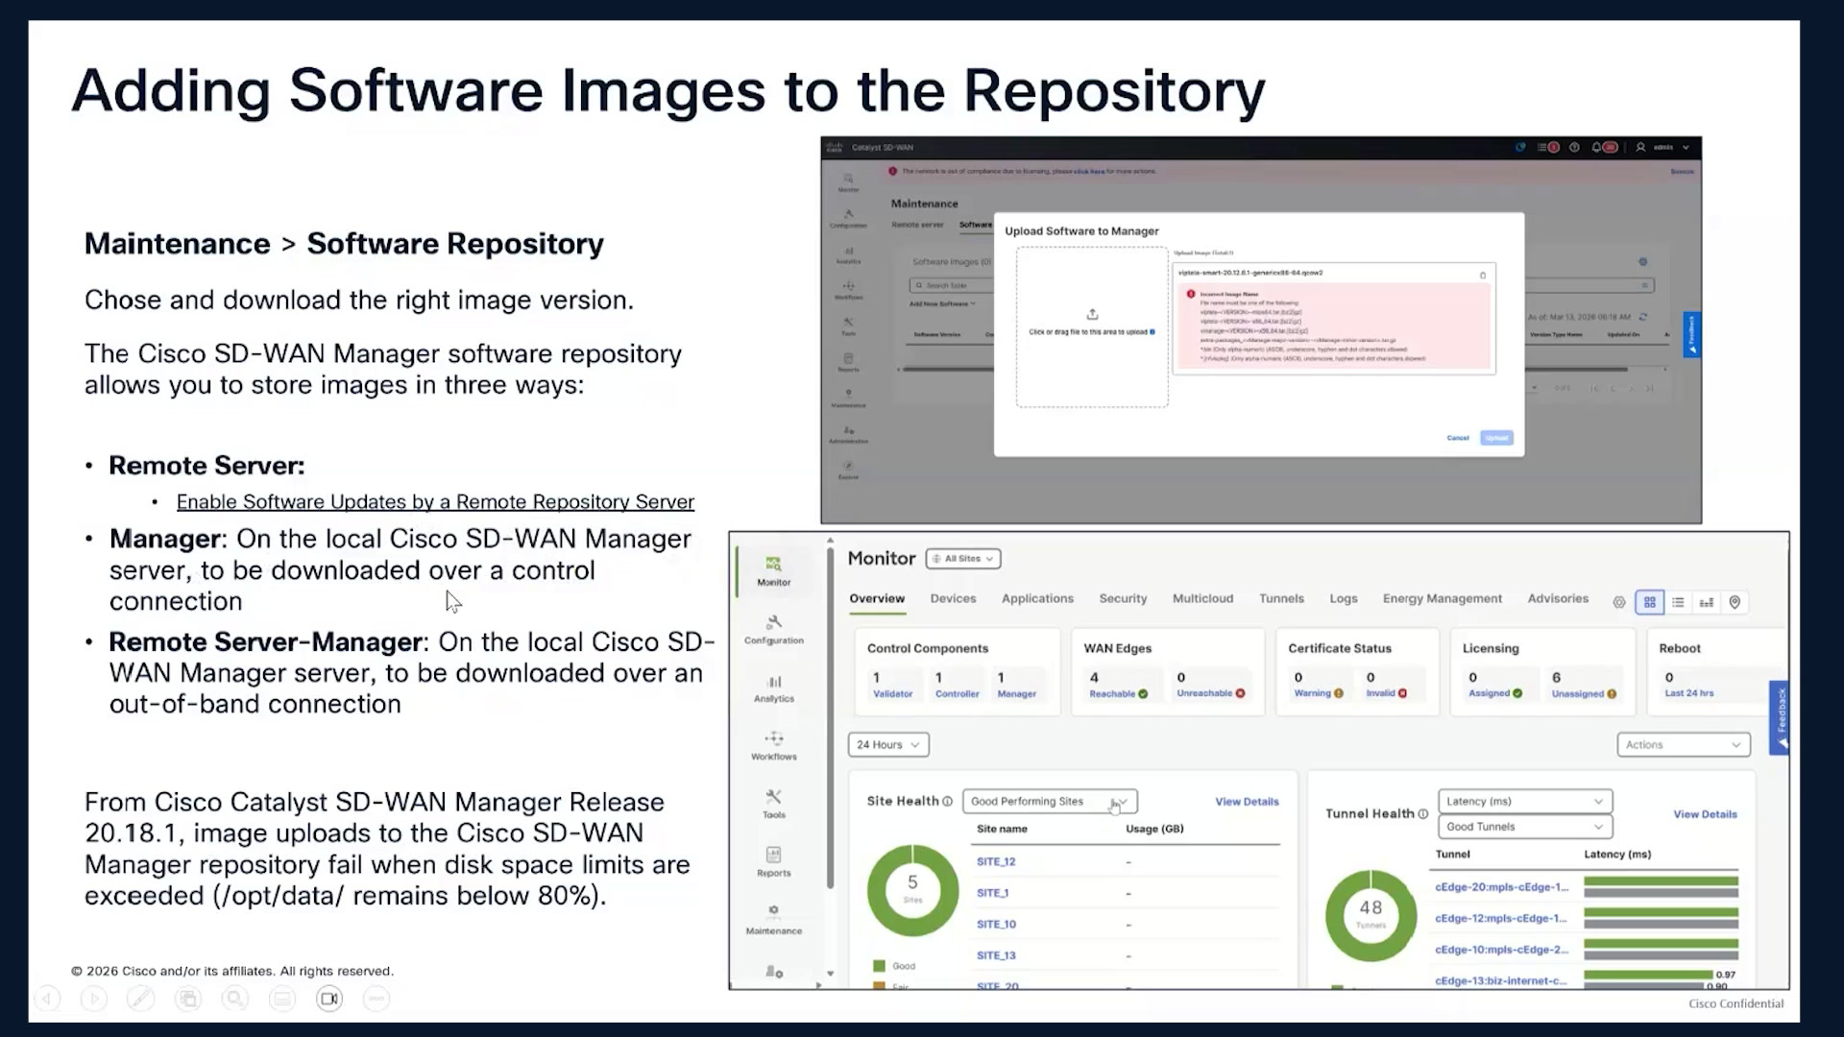Open the Good Tunnels dropdown
1844x1037 pixels.
(1524, 827)
